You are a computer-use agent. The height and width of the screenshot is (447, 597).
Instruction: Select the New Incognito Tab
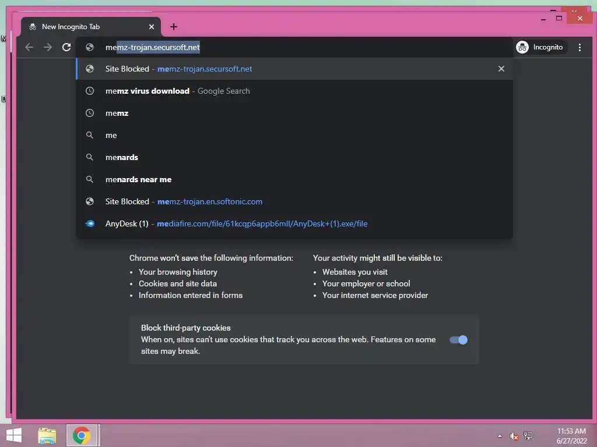(x=90, y=27)
